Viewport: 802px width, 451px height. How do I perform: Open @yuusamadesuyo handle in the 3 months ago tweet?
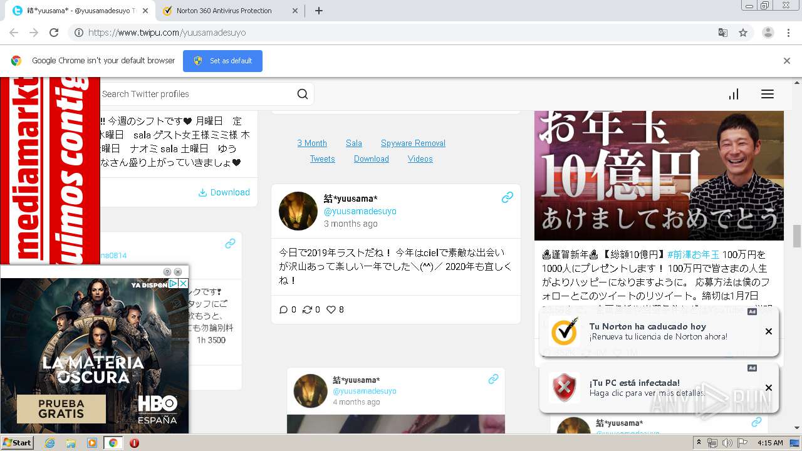coord(360,211)
